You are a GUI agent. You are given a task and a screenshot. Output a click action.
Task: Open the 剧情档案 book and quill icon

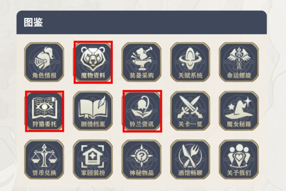coord(93,111)
